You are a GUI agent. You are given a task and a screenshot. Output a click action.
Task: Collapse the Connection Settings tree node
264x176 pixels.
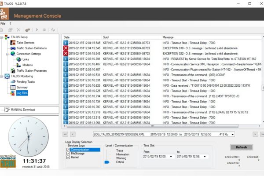click(x=7, y=54)
